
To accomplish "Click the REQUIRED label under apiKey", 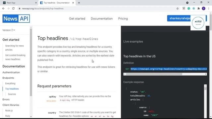I will (51, 101).
